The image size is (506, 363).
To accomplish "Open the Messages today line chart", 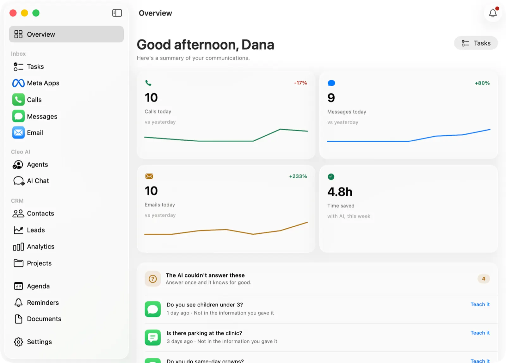I will 409,135.
